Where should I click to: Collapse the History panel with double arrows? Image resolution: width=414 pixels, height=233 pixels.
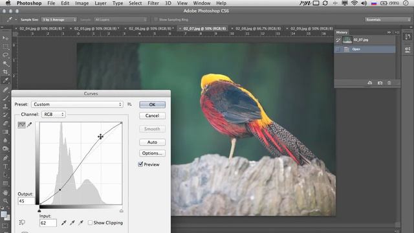389,32
